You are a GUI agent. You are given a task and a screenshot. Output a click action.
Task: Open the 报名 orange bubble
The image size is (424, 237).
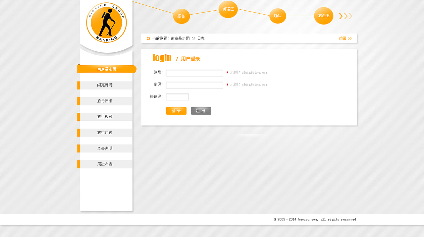pyautogui.click(x=182, y=16)
